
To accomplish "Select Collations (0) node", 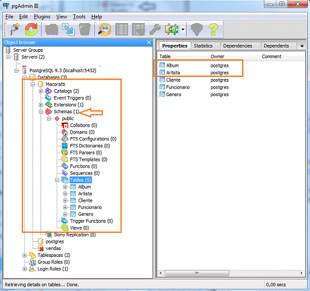I will pyautogui.click(x=83, y=125).
